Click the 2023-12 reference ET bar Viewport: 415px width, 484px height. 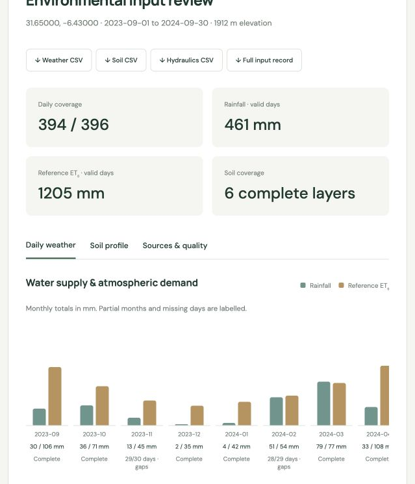(x=197, y=416)
